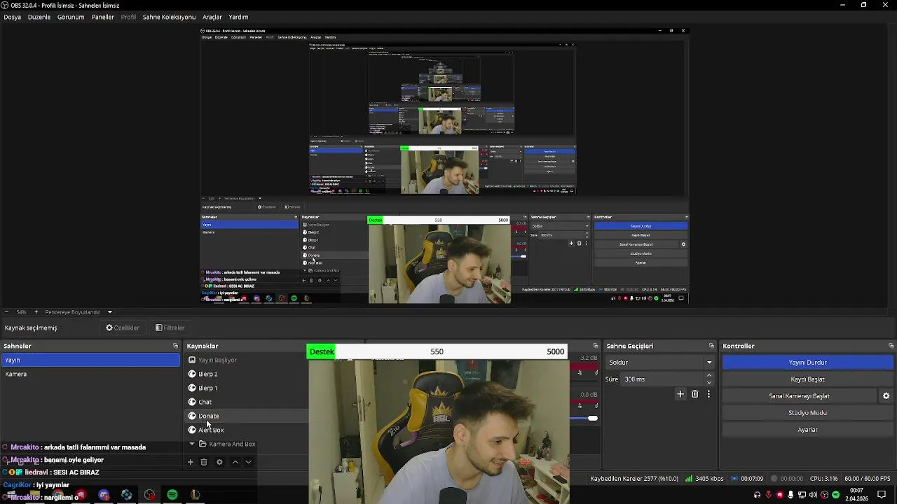Image resolution: width=897 pixels, height=504 pixels.
Task: Open the Sahne Koleksiyonu menu
Action: click(x=169, y=17)
